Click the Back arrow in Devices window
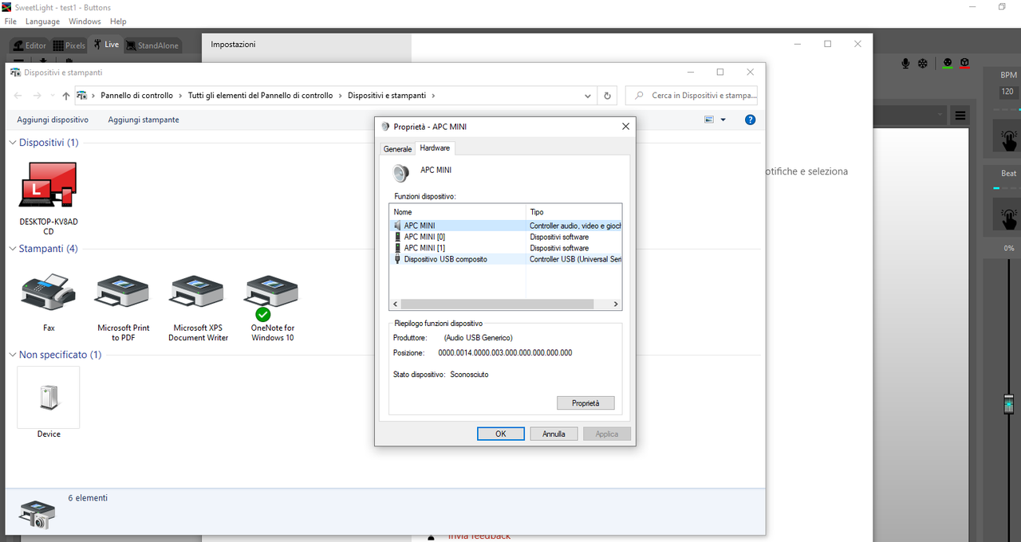 (x=18, y=96)
